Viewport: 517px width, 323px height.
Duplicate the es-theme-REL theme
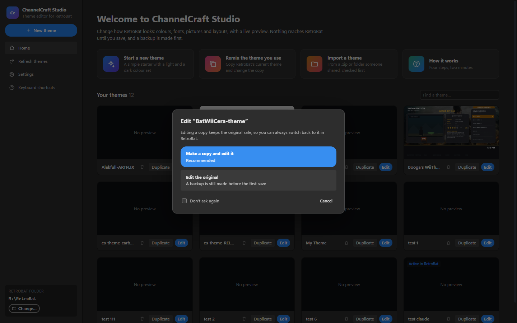pyautogui.click(x=263, y=243)
